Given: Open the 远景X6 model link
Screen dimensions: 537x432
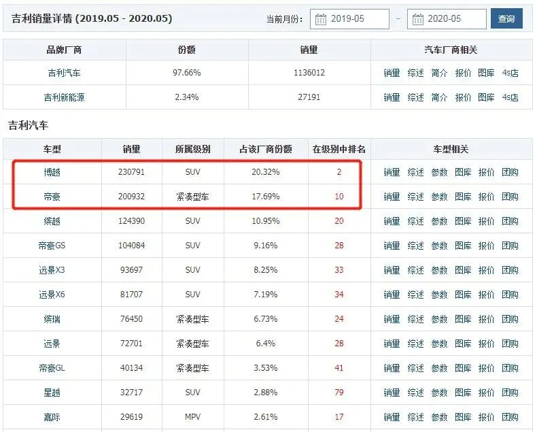Looking at the screenshot, I should point(52,295).
